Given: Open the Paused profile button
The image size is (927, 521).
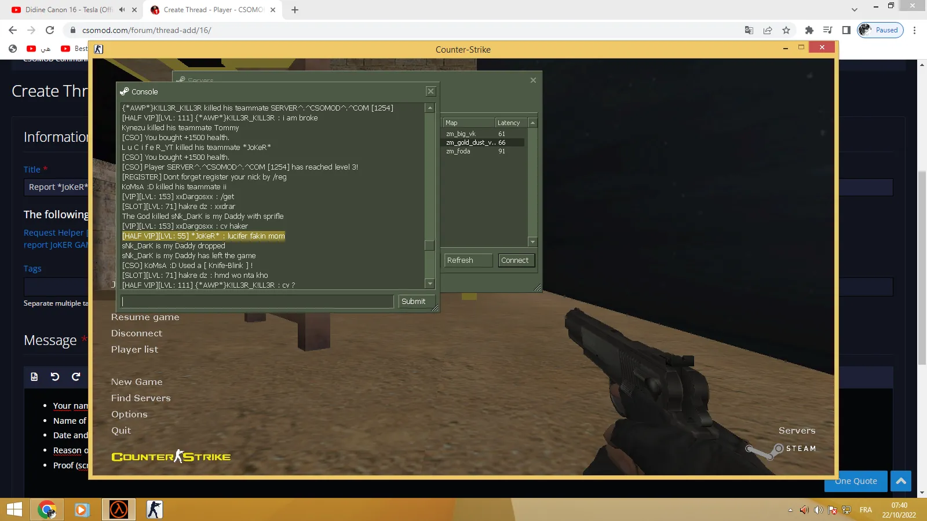Looking at the screenshot, I should pos(880,30).
